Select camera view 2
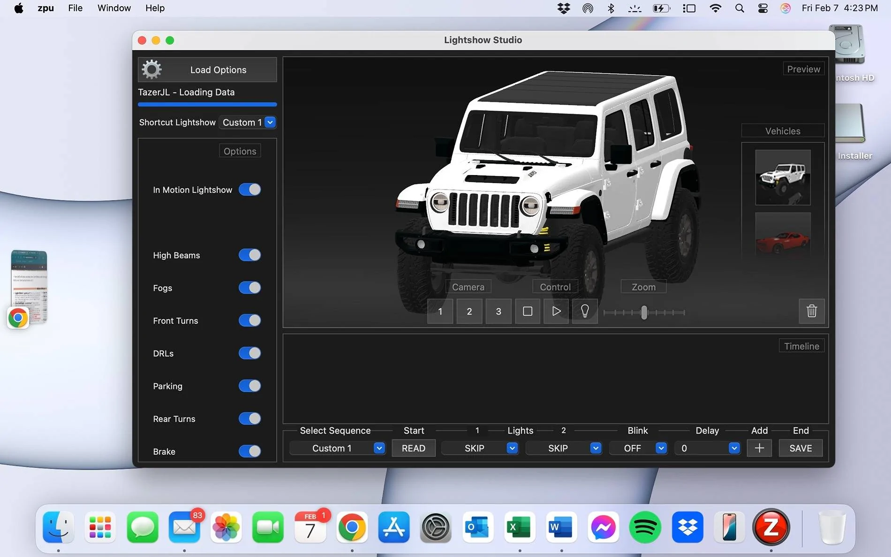Screen dimensions: 891x557 (x=469, y=311)
